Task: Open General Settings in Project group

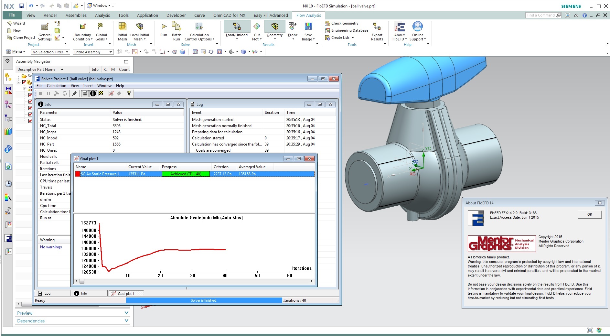Action: (45, 32)
